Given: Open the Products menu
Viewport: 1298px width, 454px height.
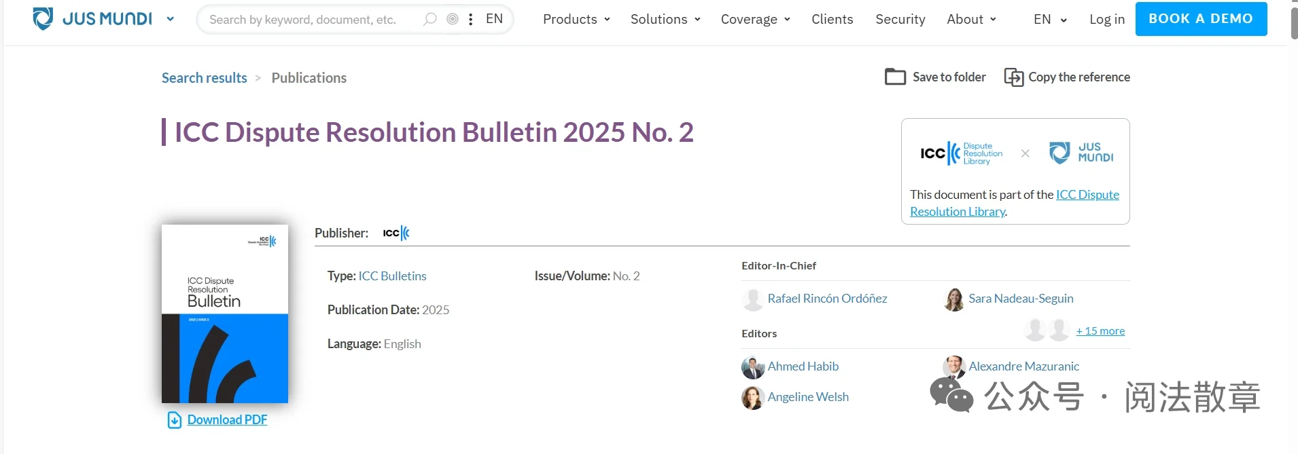Looking at the screenshot, I should (x=576, y=19).
